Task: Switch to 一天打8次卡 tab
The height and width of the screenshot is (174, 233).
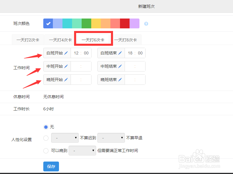Action: 126,40
